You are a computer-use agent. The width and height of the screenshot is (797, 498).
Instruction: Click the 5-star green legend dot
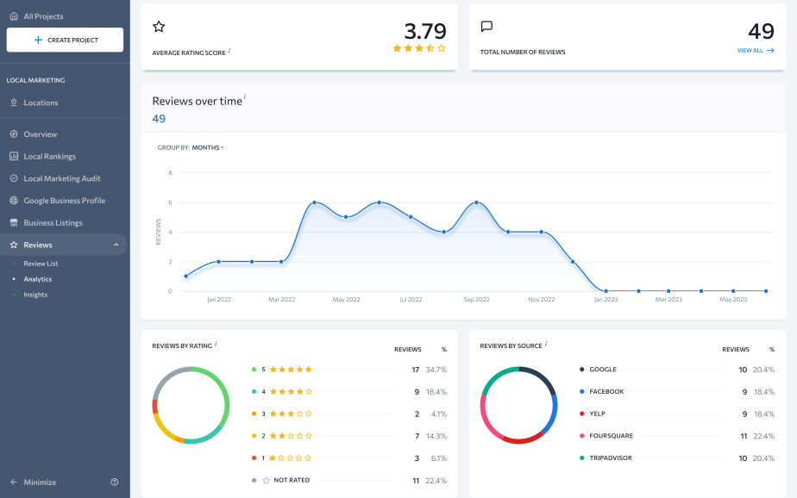(254, 370)
